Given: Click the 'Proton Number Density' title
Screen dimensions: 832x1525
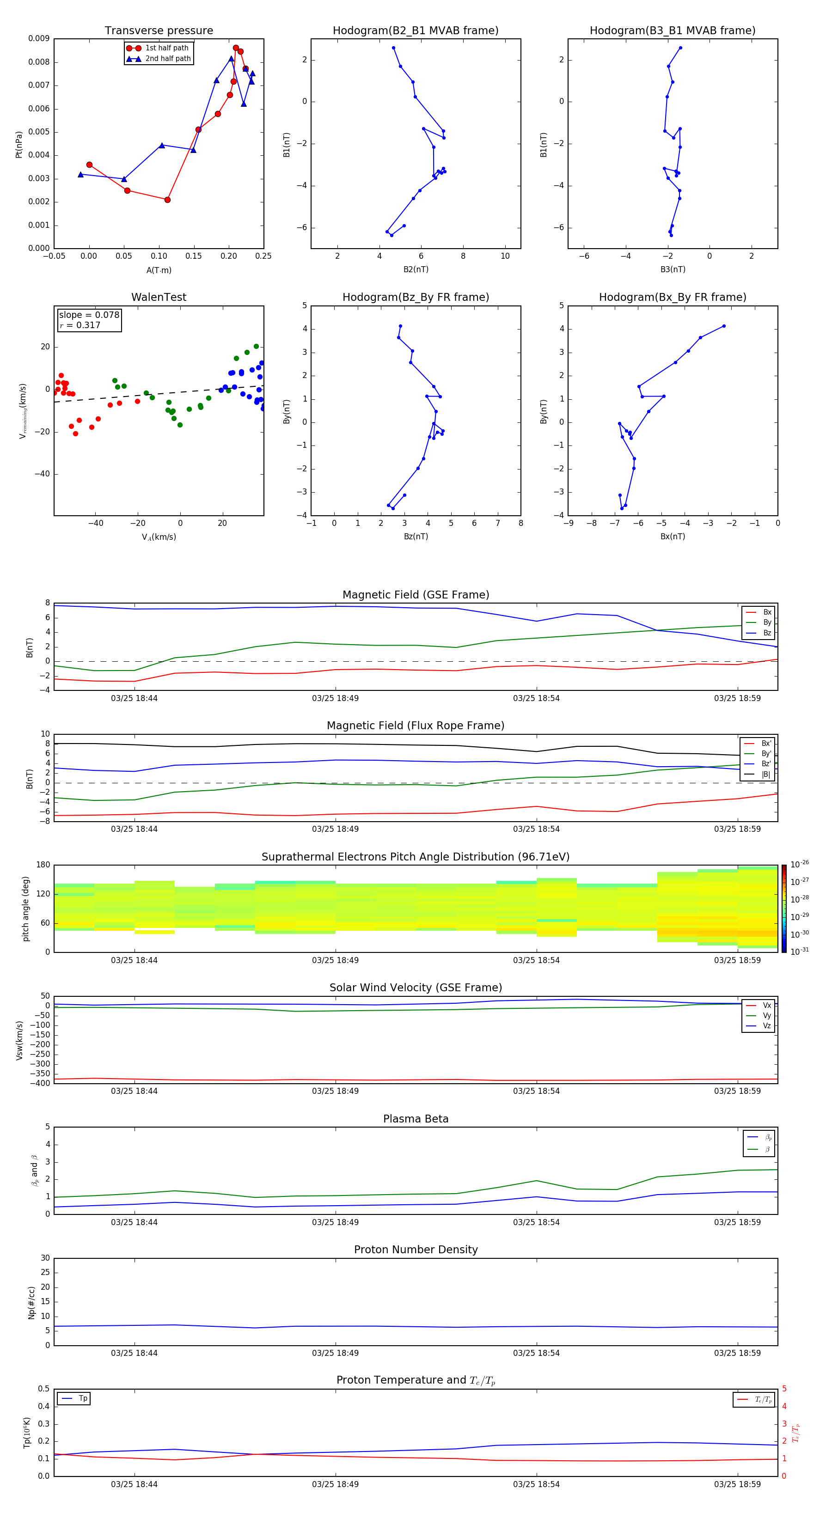Looking at the screenshot, I should tap(416, 1250).
